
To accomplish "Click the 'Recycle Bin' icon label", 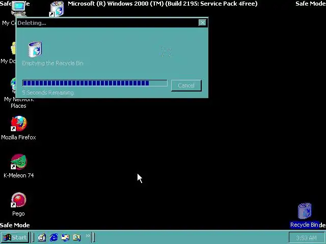I will click(x=304, y=225).
